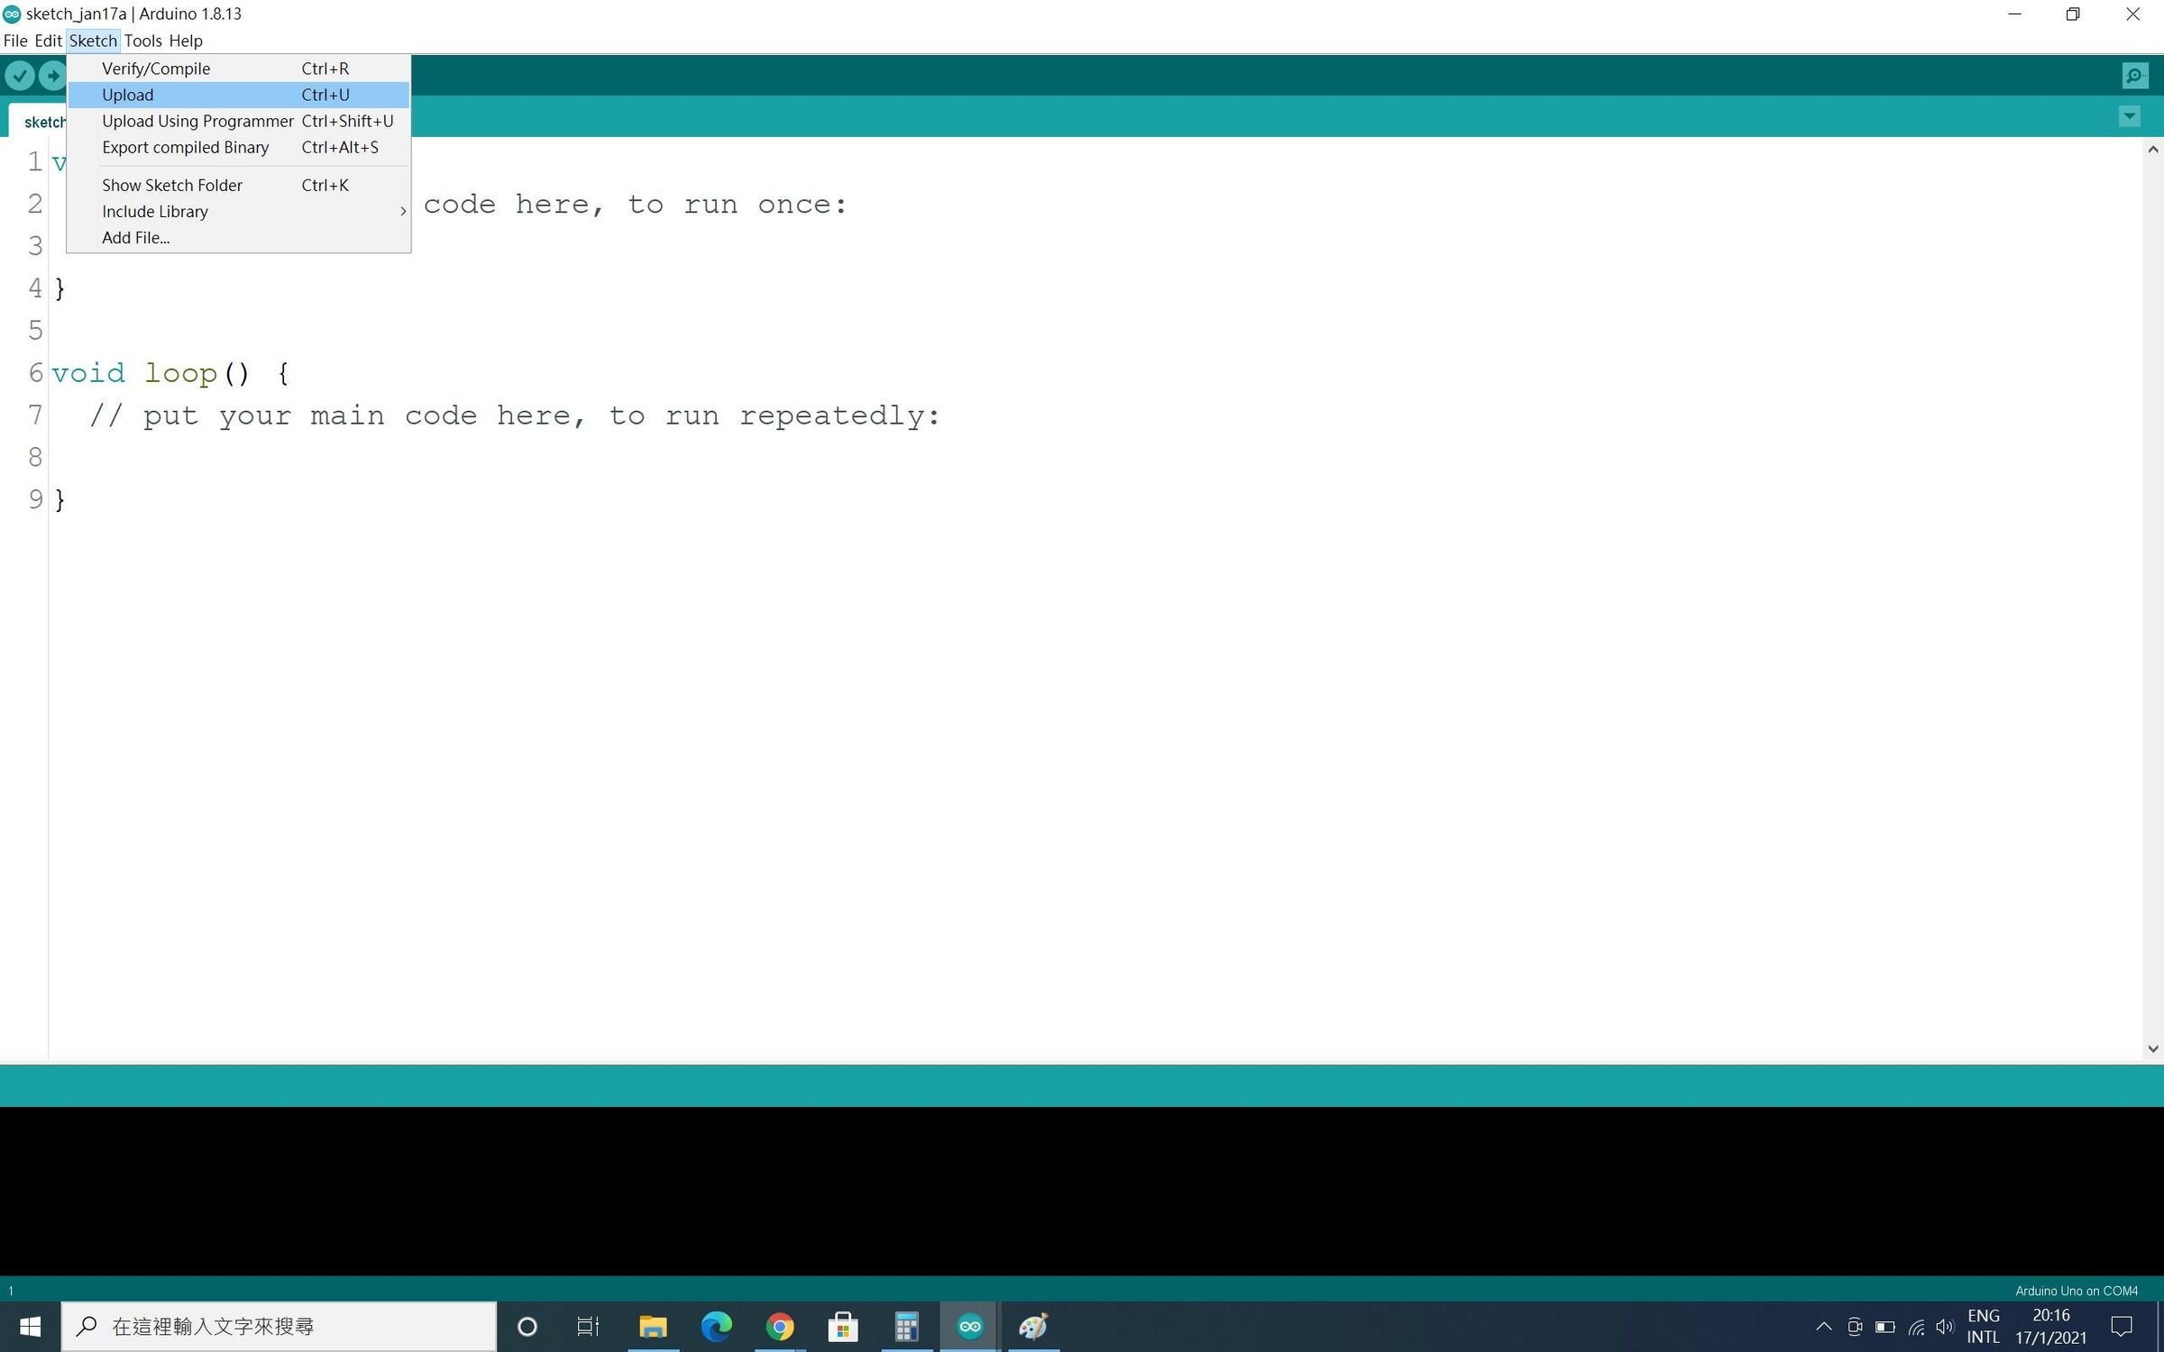This screenshot has width=2164, height=1352.
Task: Click the Upload arrow toolbar icon
Action: coord(53,76)
